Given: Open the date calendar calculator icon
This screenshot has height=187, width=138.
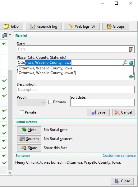Looking at the screenshot, I should click(x=131, y=49).
